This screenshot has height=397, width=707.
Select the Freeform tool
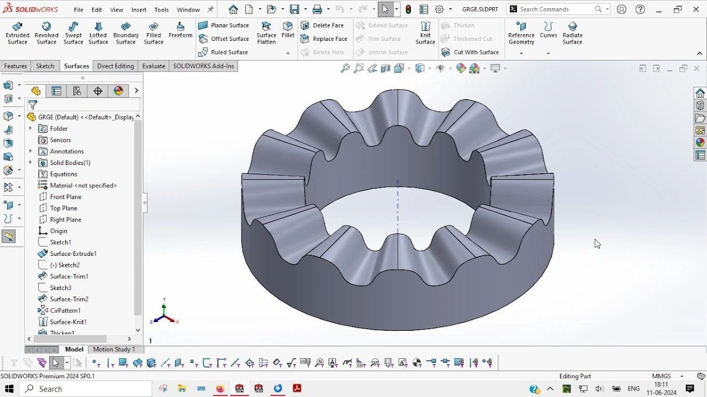(181, 30)
